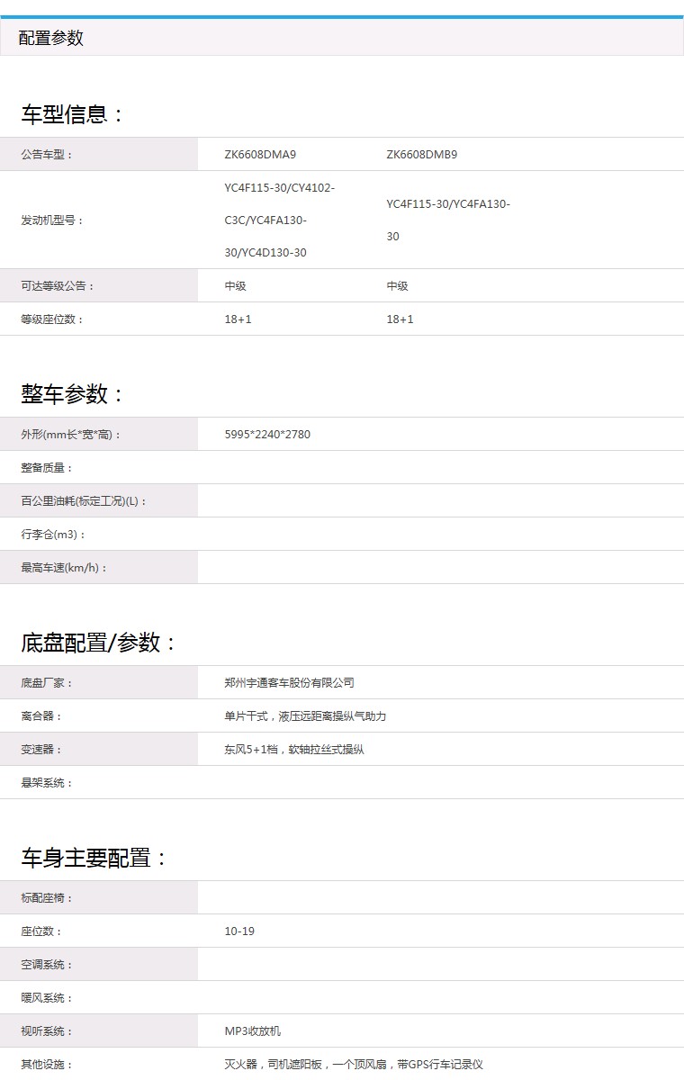
Task: Select the 车型信息 section heading
Action: pos(73,114)
